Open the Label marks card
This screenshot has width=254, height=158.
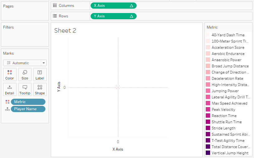click(40, 74)
